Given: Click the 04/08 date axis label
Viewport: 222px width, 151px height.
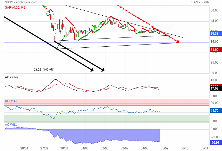Looking at the screenshot, I should click(145, 148).
